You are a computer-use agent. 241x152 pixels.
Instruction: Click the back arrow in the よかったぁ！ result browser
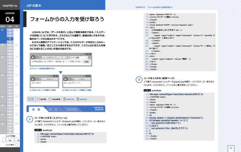coord(33,79)
